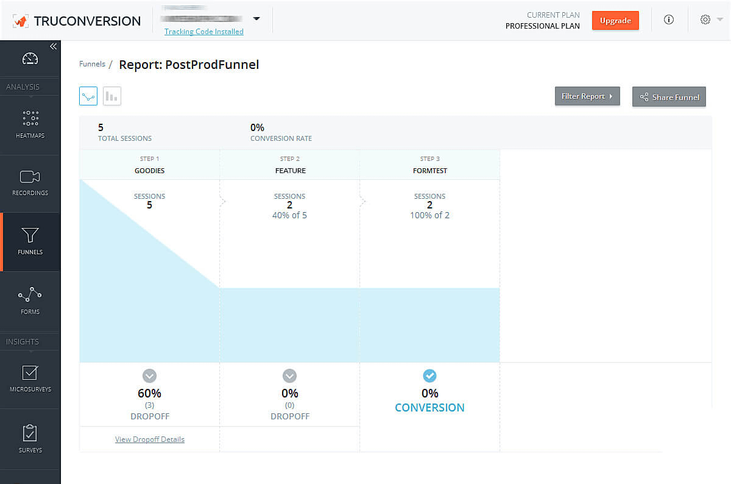Switch to bar chart funnel view
Image resolution: width=731 pixels, height=484 pixels.
coord(112,96)
